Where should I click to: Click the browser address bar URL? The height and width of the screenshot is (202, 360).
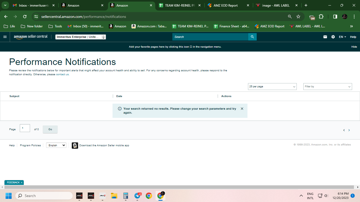tap(84, 17)
